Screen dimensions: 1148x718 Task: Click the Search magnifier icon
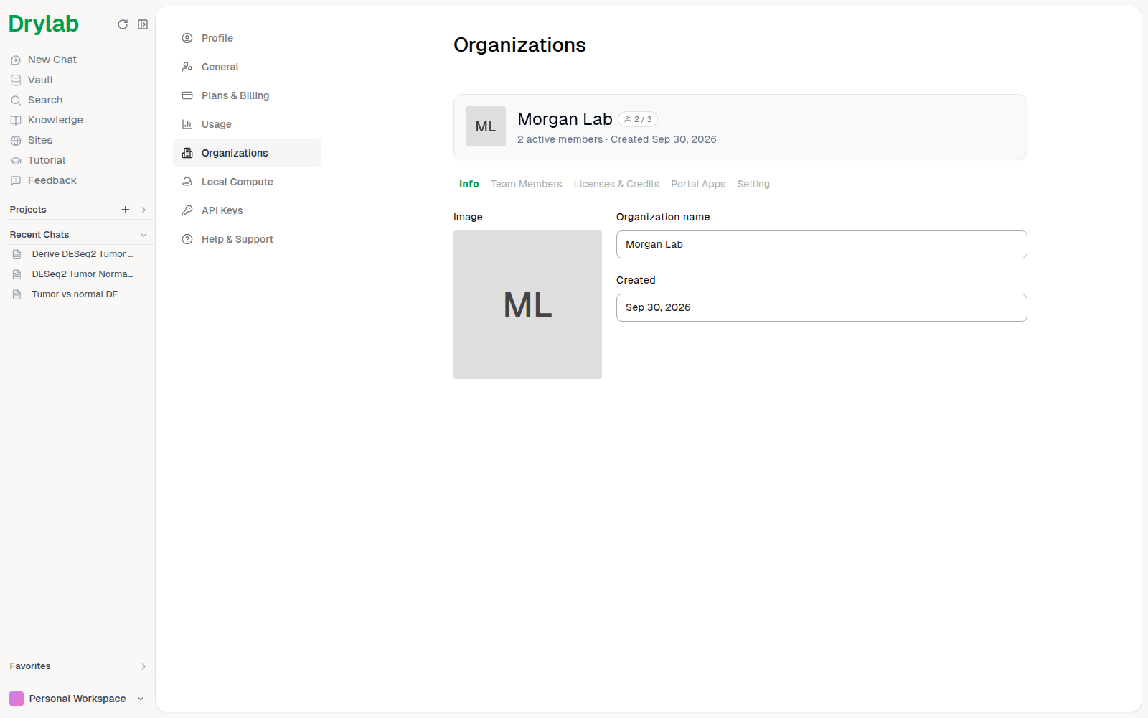point(16,101)
